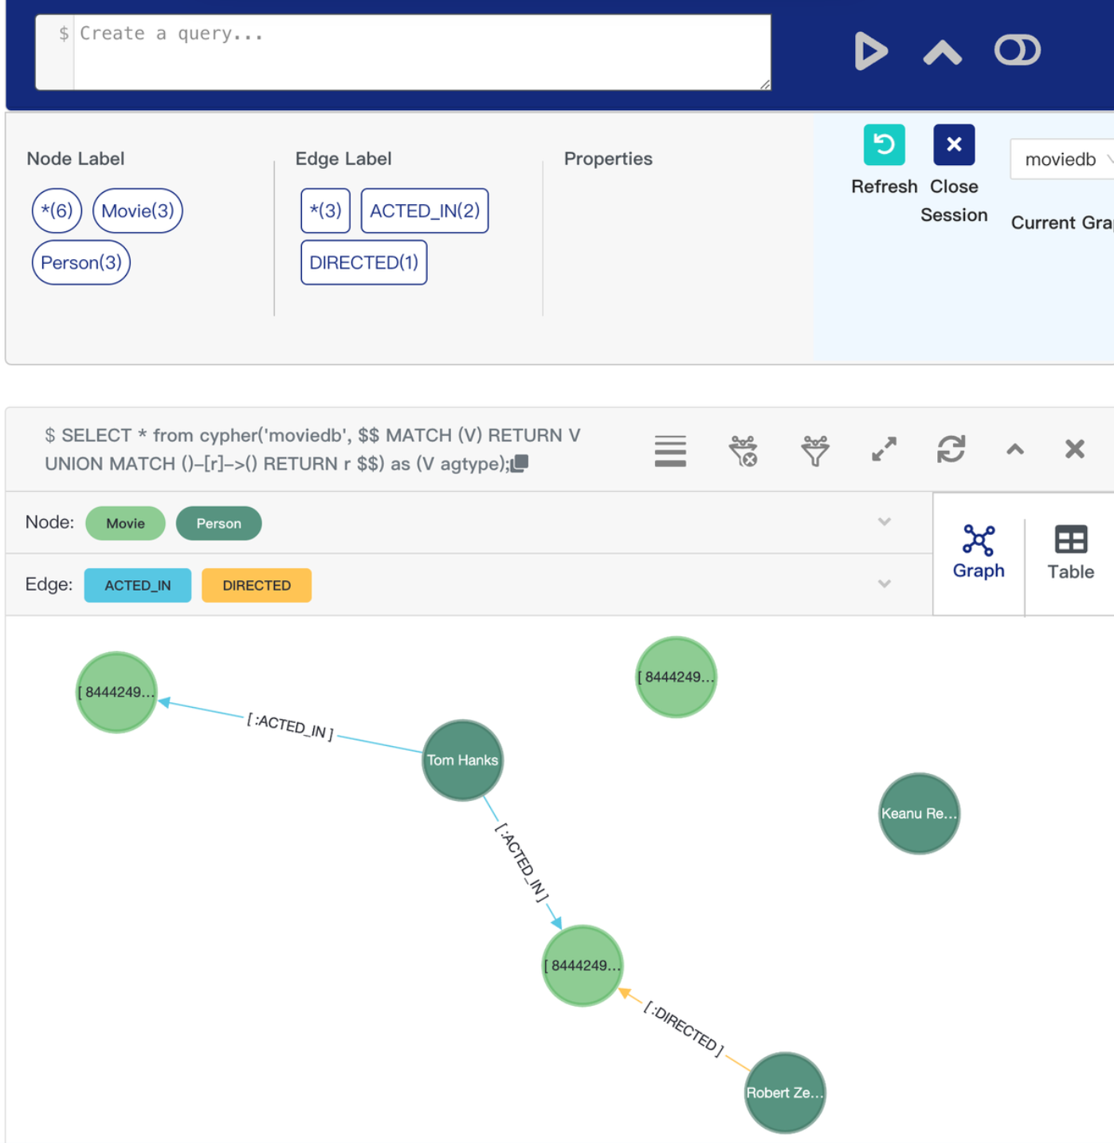Expand the Node legend row chevron
Viewport: 1114px width, 1143px height.
click(885, 522)
